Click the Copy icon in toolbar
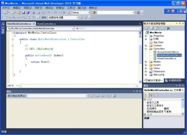The height and width of the screenshot is (135, 187). (x=38, y=12)
